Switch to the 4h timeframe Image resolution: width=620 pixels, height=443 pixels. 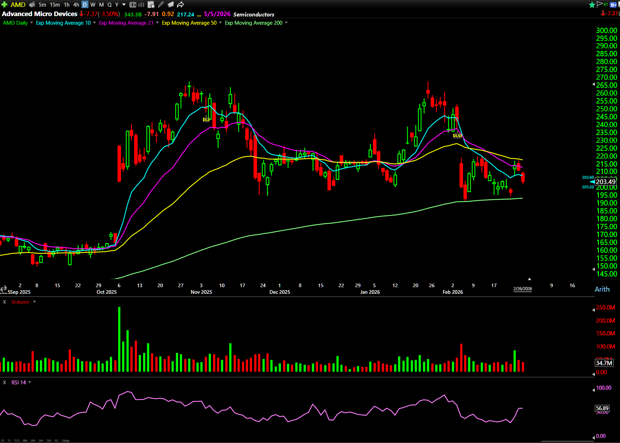(76, 5)
